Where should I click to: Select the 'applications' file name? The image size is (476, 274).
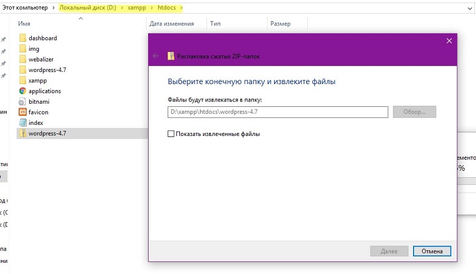coord(44,91)
